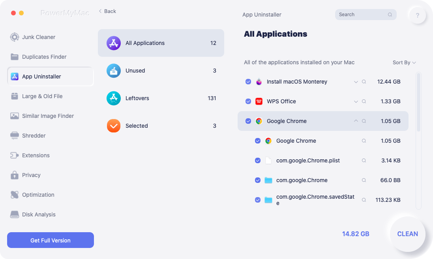Click the 113.23 KB size value
Image resolution: width=433 pixels, height=259 pixels.
click(x=388, y=200)
